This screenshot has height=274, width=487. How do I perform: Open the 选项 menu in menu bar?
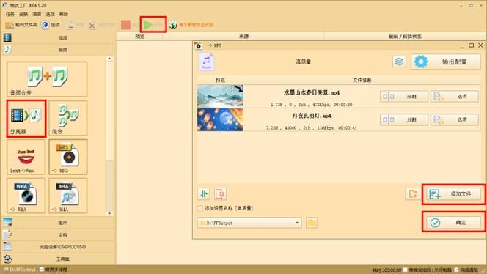point(51,14)
